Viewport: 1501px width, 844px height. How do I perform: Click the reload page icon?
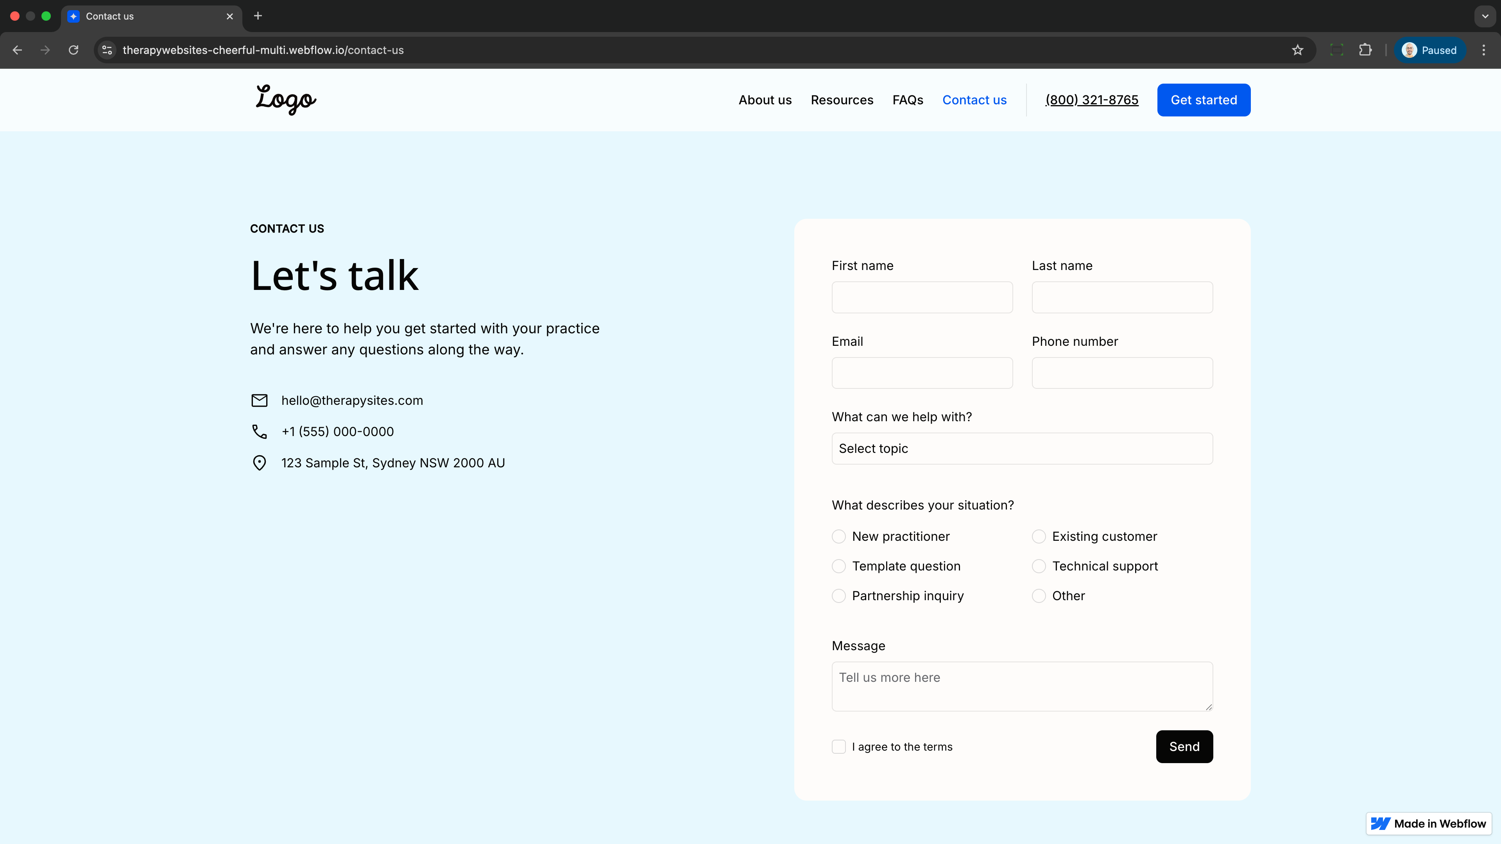click(73, 50)
